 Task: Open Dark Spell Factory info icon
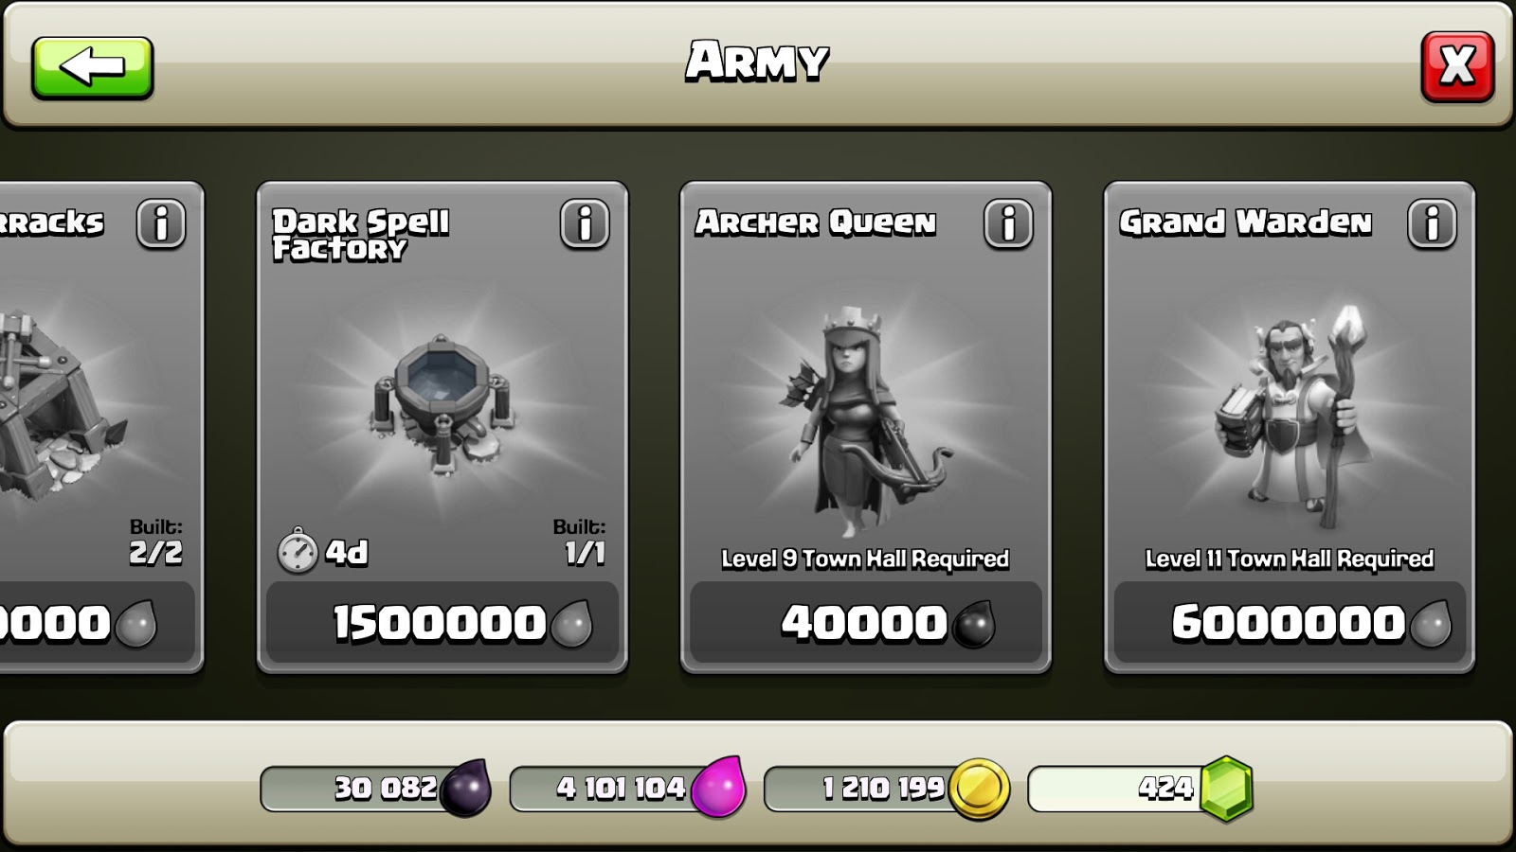585,224
